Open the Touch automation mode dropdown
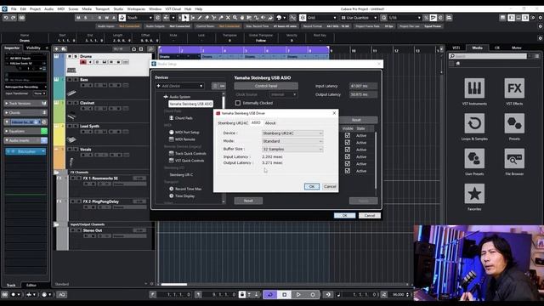This screenshot has height=306, width=544. tap(139, 18)
